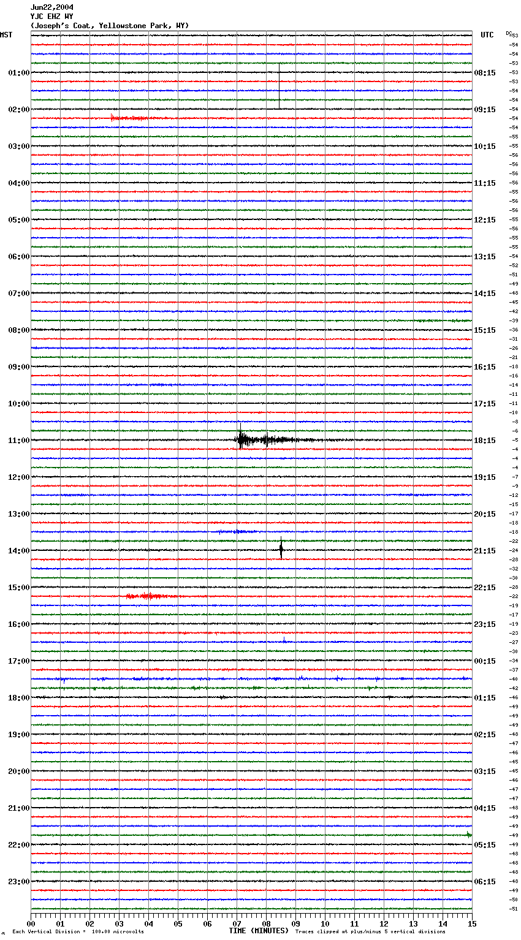Image resolution: width=521 pixels, height=940 pixels.
Task: Select the 02:00 MST time label
Action: (x=19, y=110)
